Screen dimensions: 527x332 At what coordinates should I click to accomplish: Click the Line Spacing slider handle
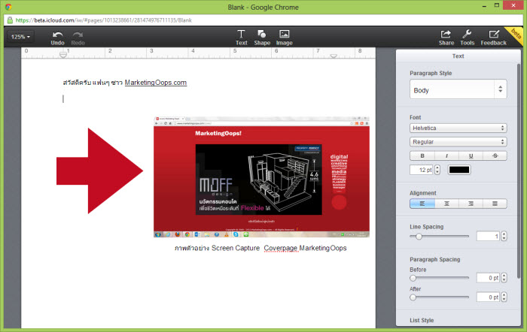point(419,237)
